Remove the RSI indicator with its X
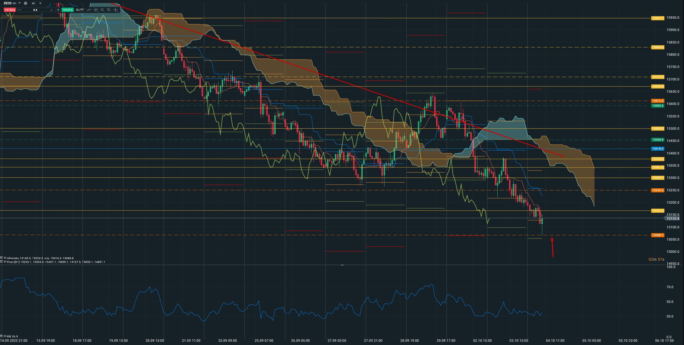This screenshot has width=684, height=345. coord(5,336)
